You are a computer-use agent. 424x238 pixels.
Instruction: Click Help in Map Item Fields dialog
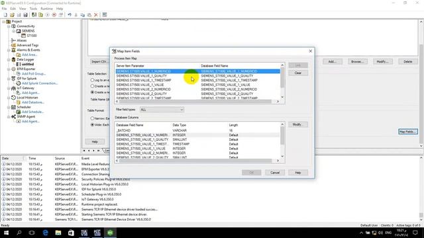298,173
